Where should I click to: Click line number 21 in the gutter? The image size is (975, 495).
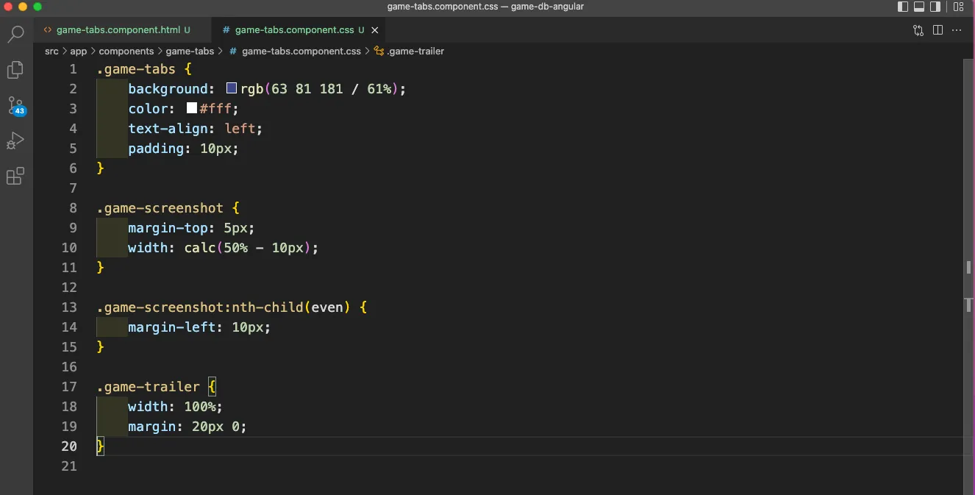(69, 466)
